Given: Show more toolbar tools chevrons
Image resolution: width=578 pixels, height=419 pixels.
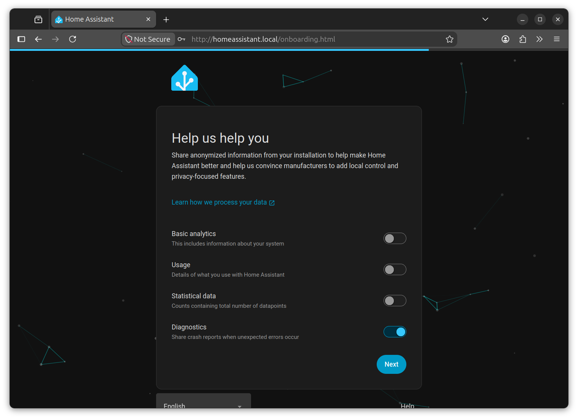Looking at the screenshot, I should tap(540, 39).
